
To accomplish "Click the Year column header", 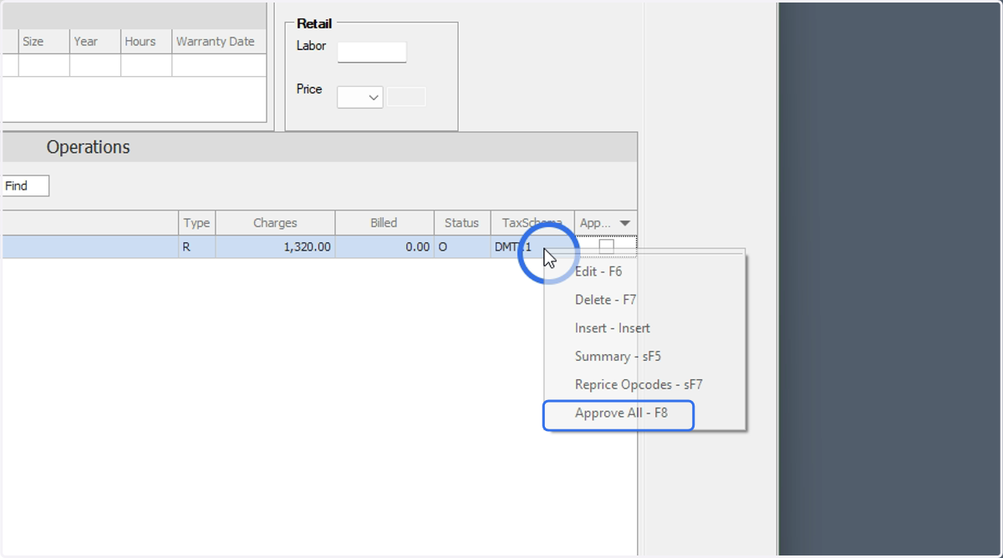I will [x=95, y=42].
